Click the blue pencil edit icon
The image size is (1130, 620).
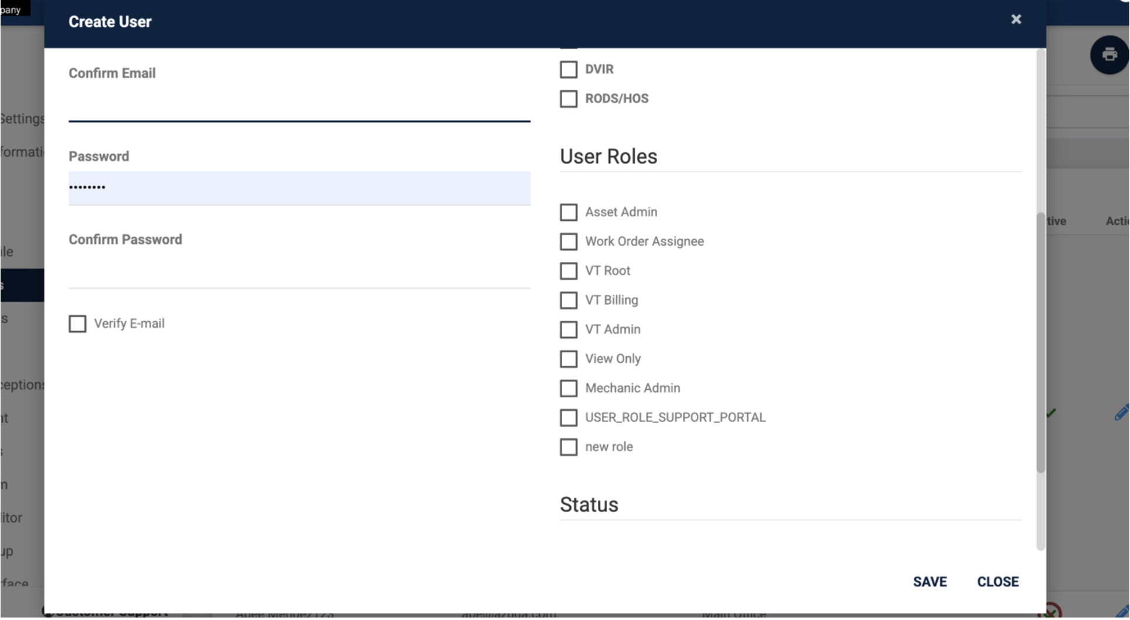pos(1122,413)
